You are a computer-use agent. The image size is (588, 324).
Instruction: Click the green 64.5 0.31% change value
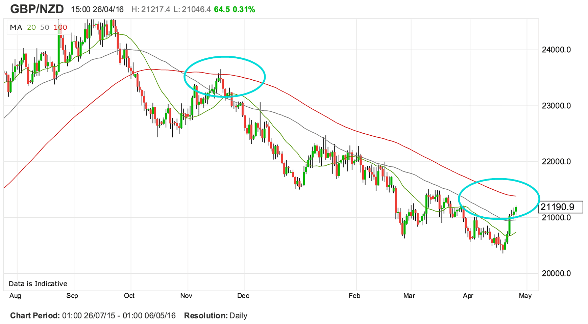[x=234, y=9]
